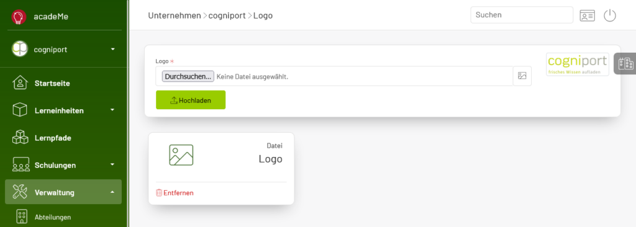Click the Lernpfade stacked cubes icon
The width and height of the screenshot is (636, 227).
[x=20, y=138]
